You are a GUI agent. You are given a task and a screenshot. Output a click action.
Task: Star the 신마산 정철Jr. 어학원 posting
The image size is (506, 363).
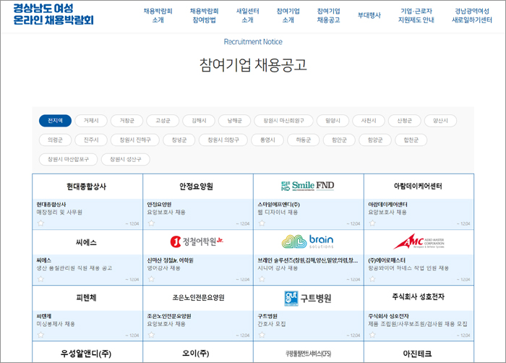pos(151,278)
